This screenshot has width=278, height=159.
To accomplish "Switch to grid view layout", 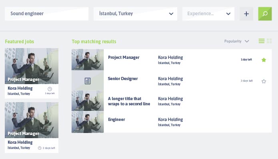I will click(269, 41).
